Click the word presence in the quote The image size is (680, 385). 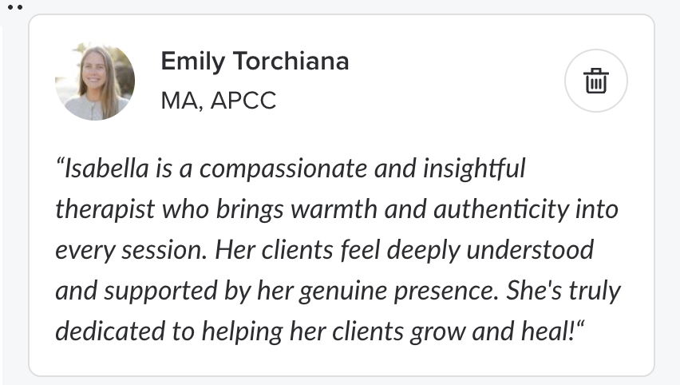[x=444, y=290]
